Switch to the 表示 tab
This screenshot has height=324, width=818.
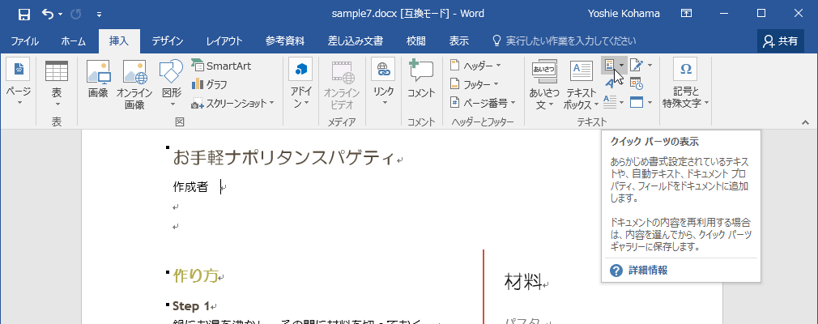point(459,40)
